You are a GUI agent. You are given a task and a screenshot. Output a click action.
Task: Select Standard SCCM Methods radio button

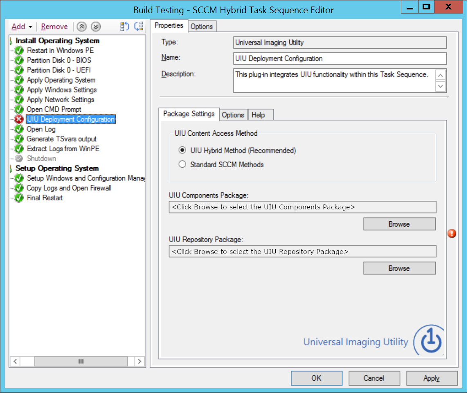(182, 164)
